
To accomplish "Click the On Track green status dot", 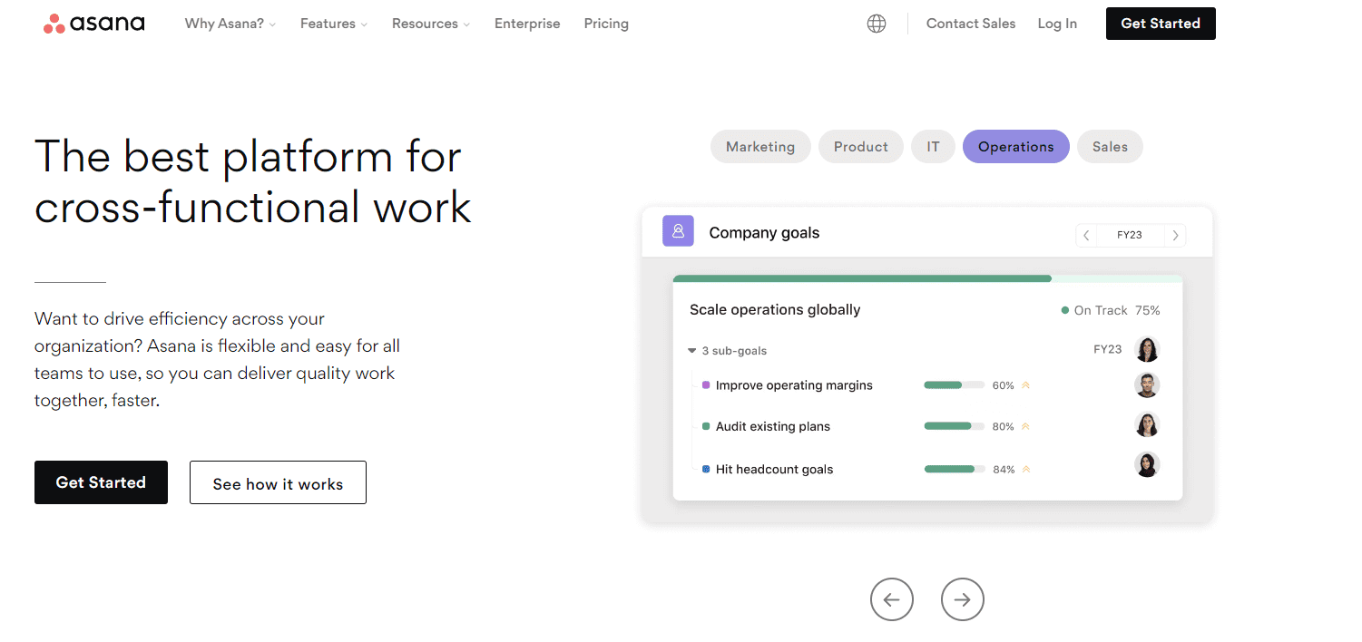I will (x=1065, y=310).
